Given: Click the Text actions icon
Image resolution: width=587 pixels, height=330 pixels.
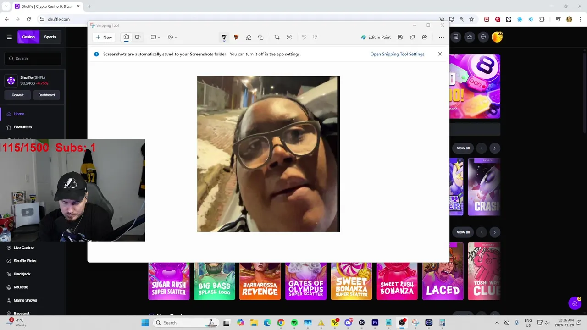Looking at the screenshot, I should tap(289, 38).
